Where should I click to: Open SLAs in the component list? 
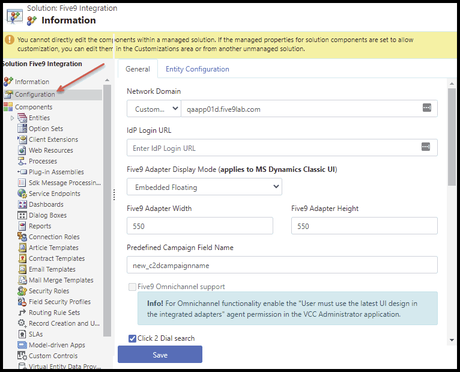pos(36,334)
